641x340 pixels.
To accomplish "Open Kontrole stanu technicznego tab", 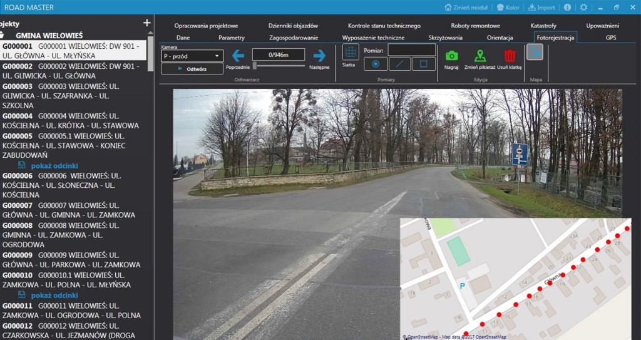I will 384,26.
